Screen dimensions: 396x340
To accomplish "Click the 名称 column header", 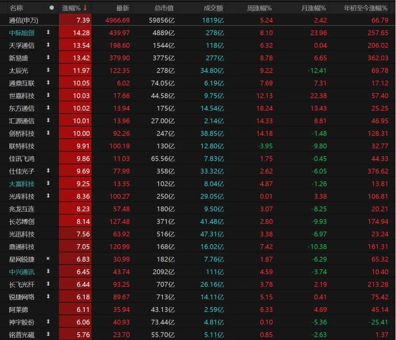I will pos(17,8).
